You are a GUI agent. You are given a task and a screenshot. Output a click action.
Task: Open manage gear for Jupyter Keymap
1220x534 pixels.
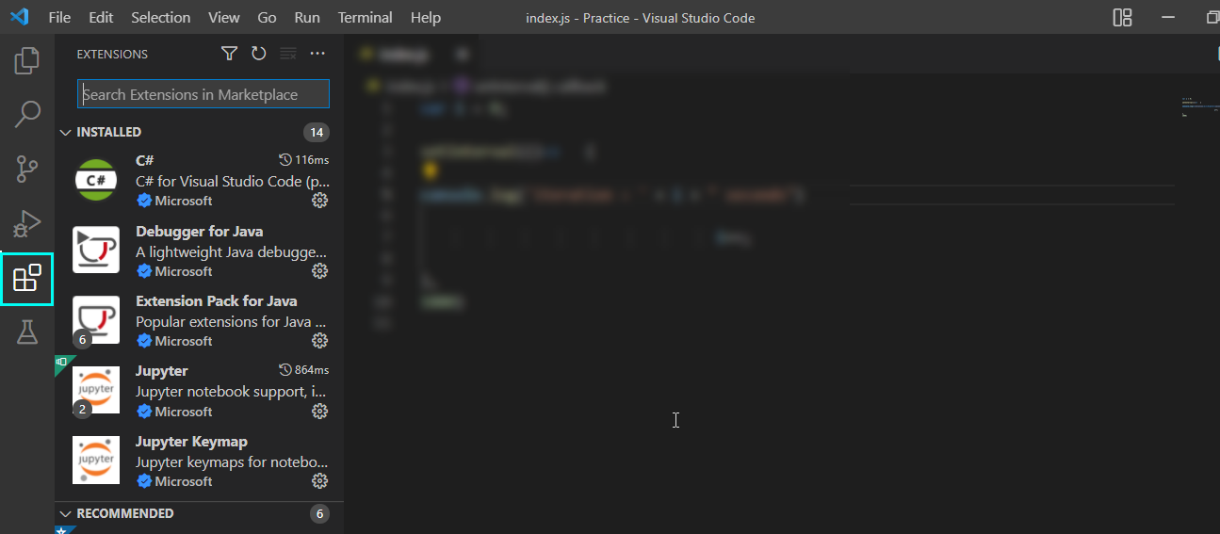coord(319,481)
